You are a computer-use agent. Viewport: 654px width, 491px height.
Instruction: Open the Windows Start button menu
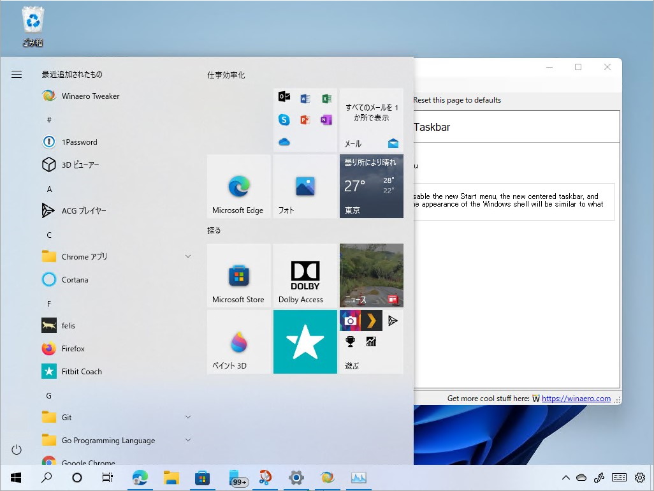pos(15,477)
